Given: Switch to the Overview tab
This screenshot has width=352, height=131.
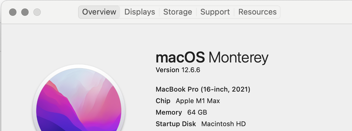Looking at the screenshot, I should 99,12.
